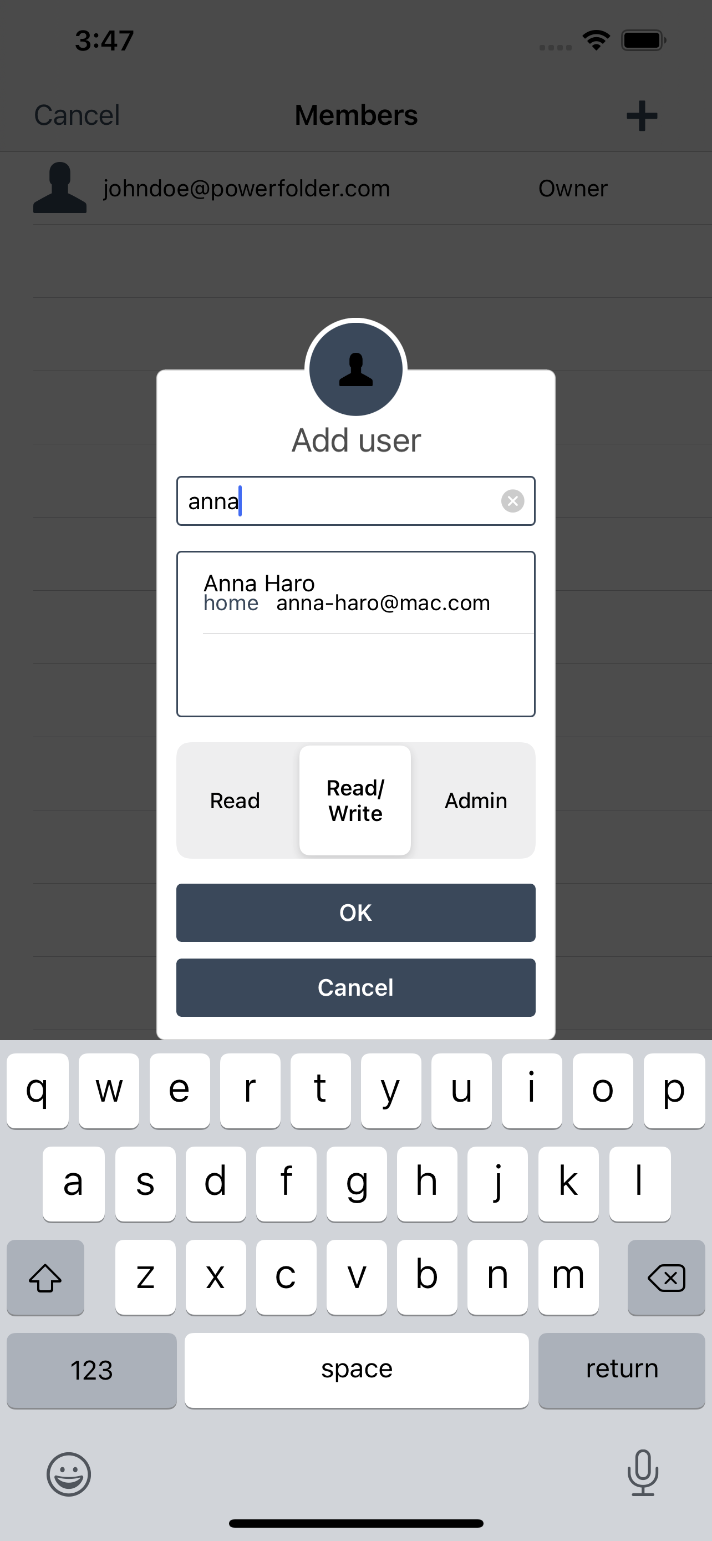The height and width of the screenshot is (1541, 712).
Task: Confirm adding user with OK button
Action: (355, 913)
